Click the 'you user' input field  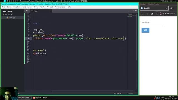tap(153, 22)
